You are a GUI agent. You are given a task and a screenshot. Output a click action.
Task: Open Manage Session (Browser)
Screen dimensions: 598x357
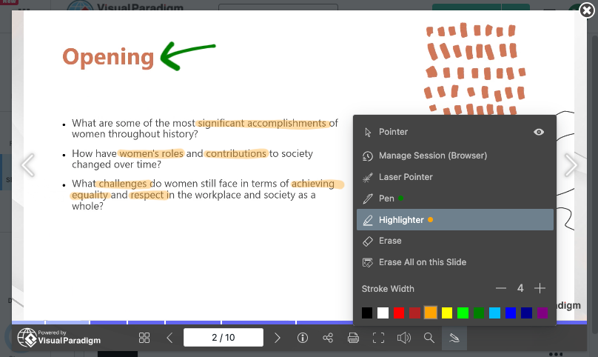click(x=432, y=156)
